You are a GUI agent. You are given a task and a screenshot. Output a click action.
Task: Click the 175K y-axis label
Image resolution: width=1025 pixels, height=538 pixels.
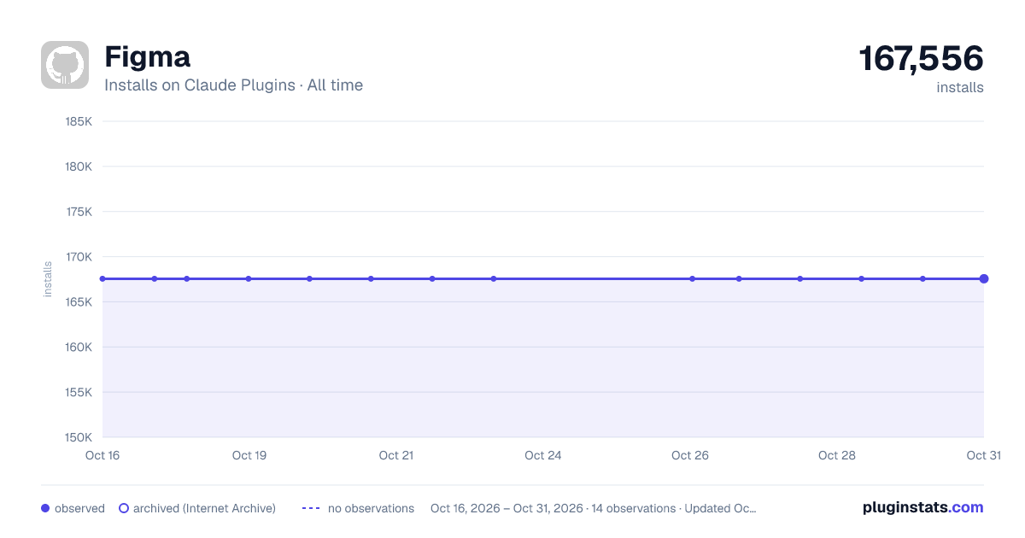(x=79, y=212)
